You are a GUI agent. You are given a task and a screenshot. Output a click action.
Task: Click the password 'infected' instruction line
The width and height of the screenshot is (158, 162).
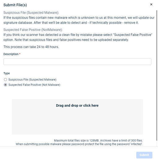(79, 144)
